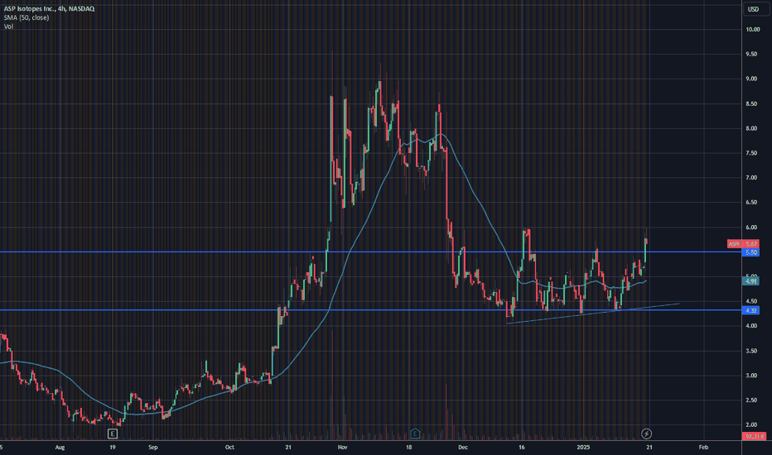Screen dimensions: 772x455
Task: Click the 3.00 price axis label
Action: pos(751,376)
